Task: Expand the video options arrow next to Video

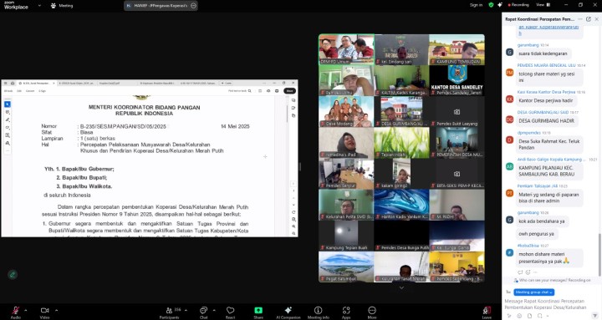Action: (x=56, y=310)
